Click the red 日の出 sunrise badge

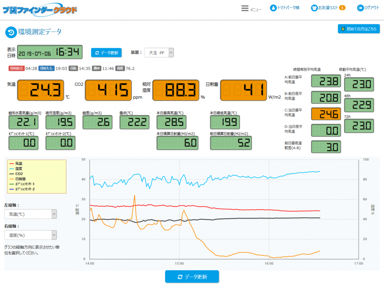(16, 68)
